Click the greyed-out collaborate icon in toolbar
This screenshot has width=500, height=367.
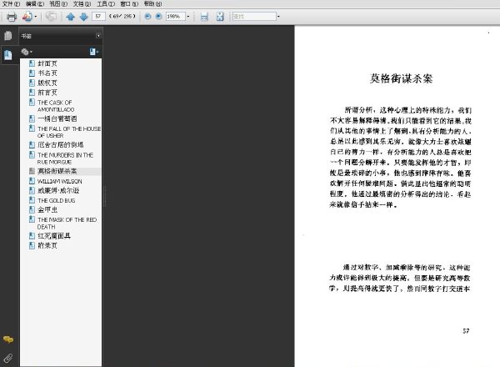[51, 17]
